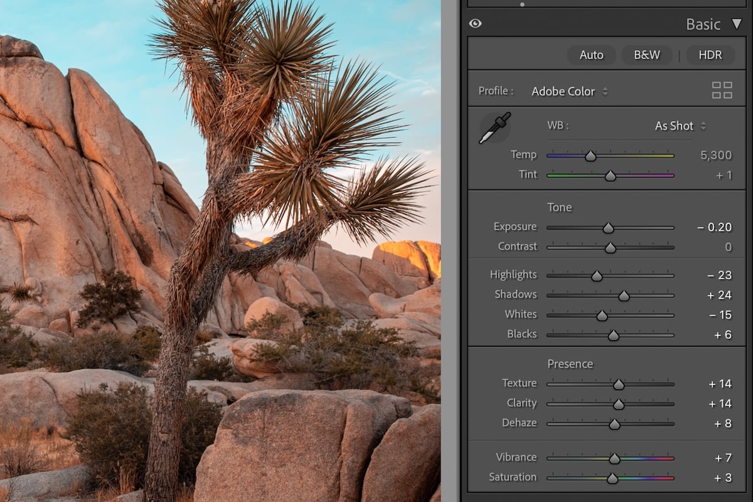Open the Profile Browser grid icon

click(x=722, y=90)
